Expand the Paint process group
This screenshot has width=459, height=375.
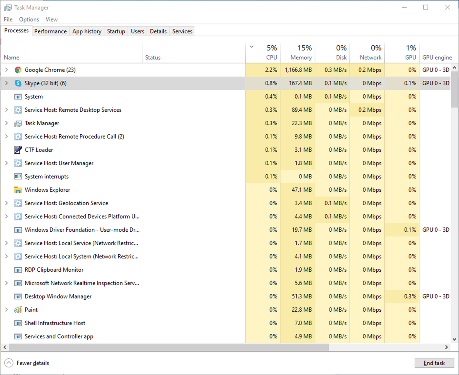pyautogui.click(x=7, y=310)
